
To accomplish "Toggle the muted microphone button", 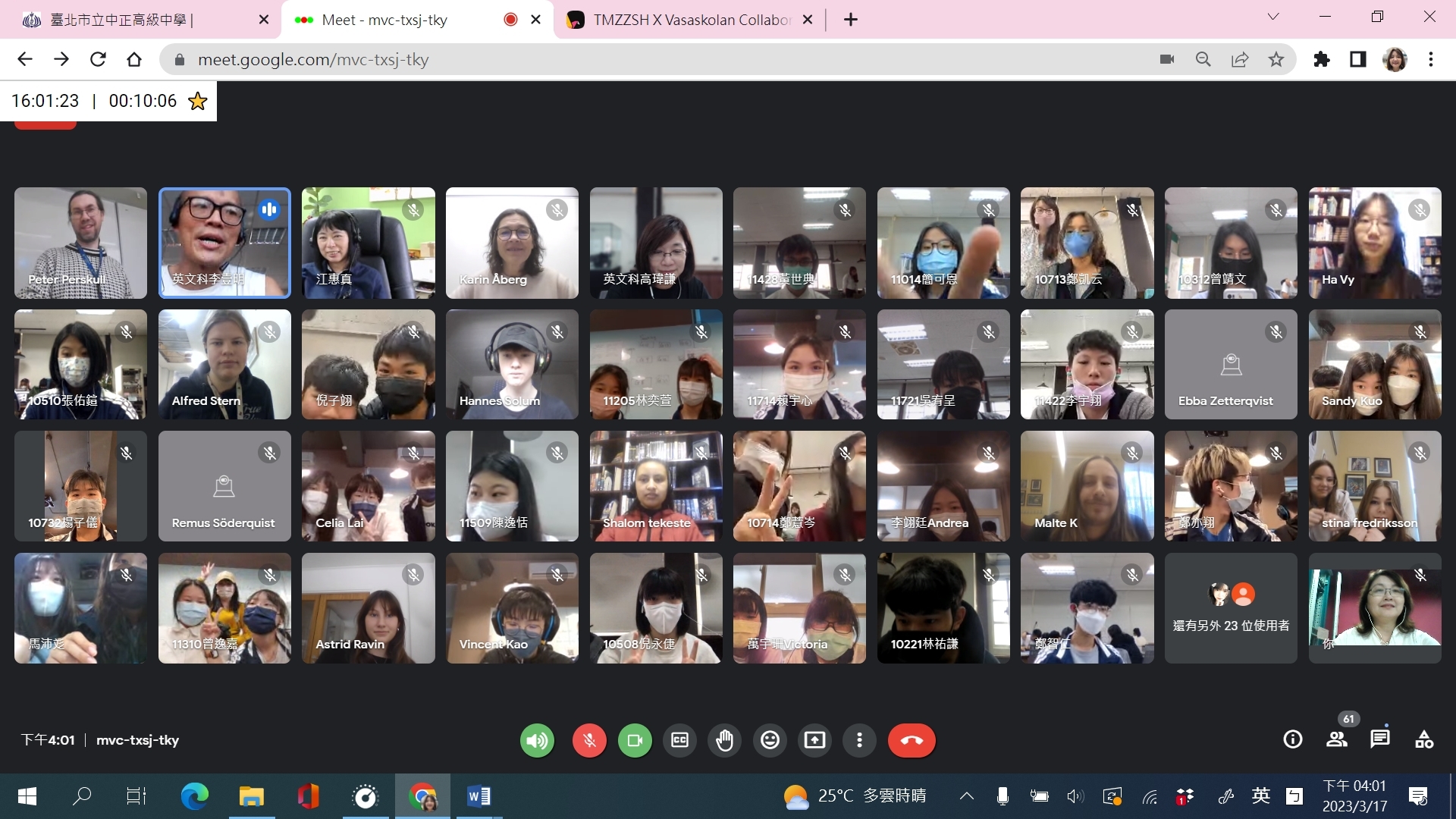I will pyautogui.click(x=589, y=740).
